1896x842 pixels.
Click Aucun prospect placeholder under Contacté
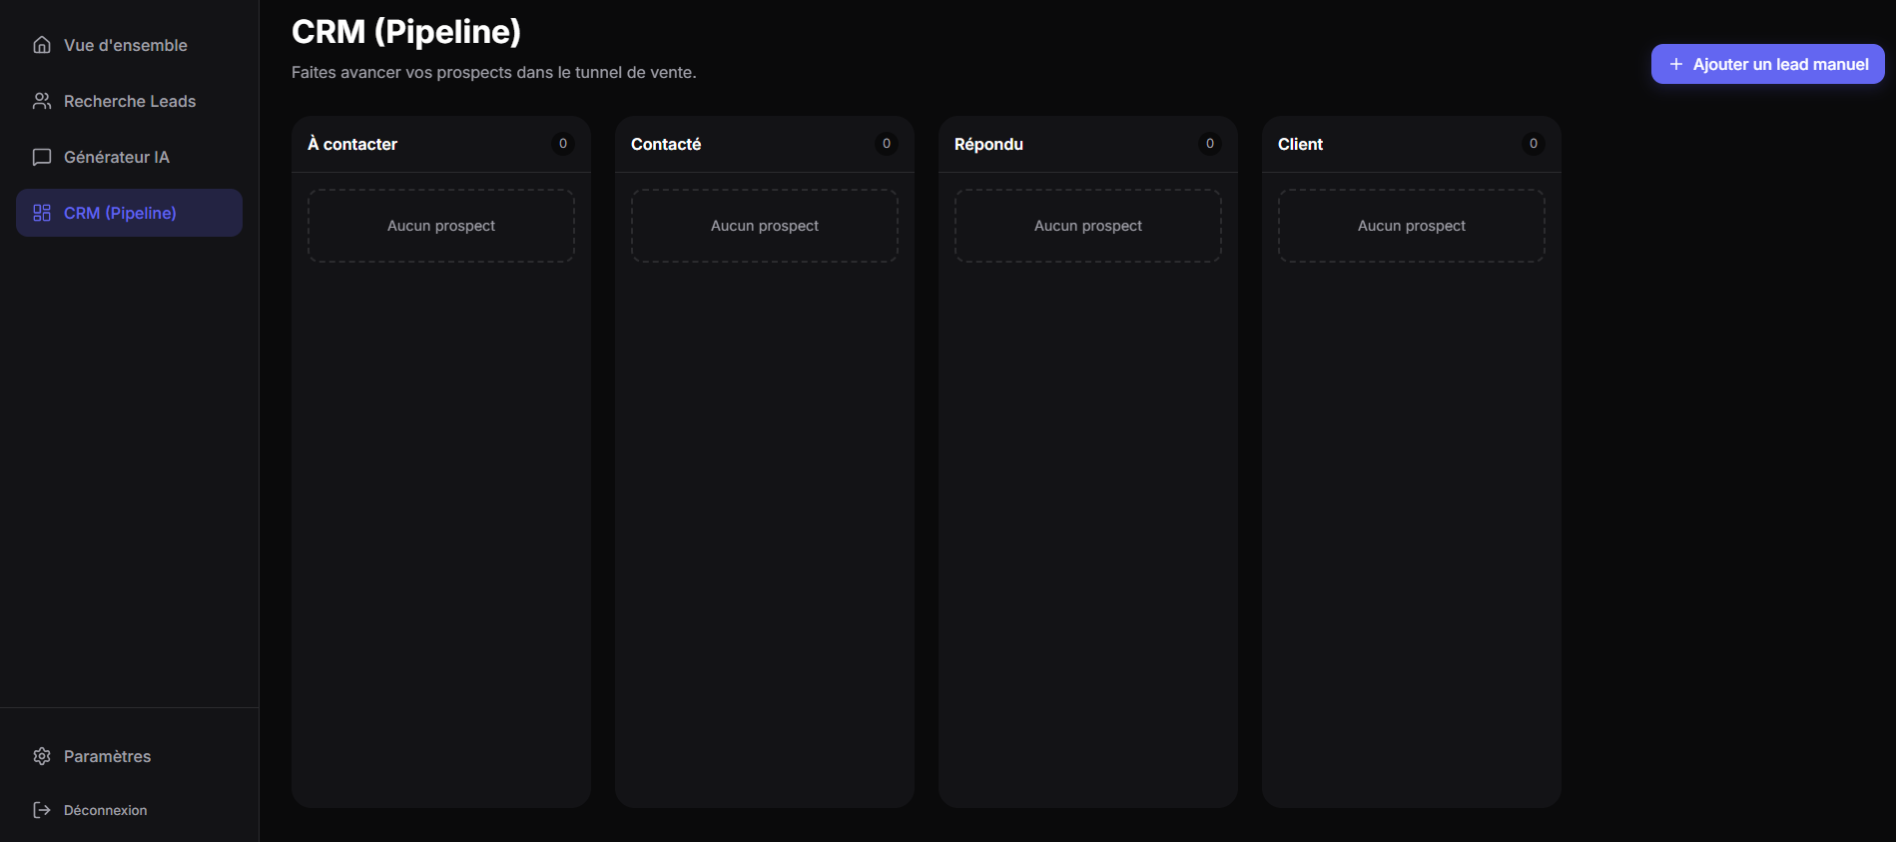pyautogui.click(x=765, y=226)
